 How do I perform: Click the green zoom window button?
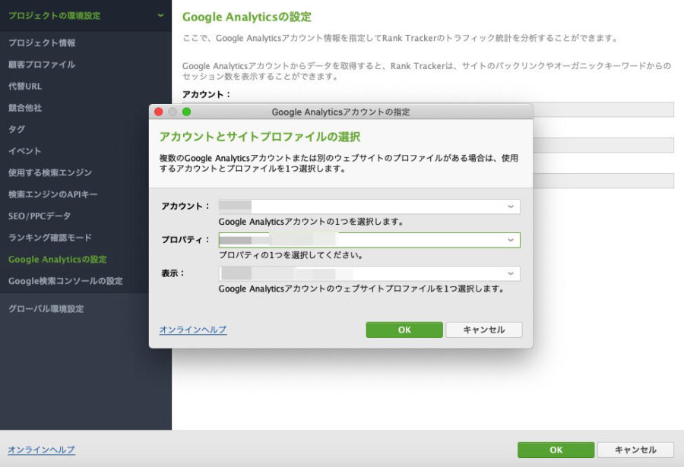[x=187, y=112]
